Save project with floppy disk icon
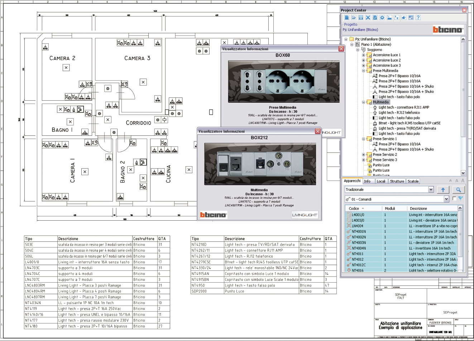Viewport: 474px width, 341px height. click(361, 18)
